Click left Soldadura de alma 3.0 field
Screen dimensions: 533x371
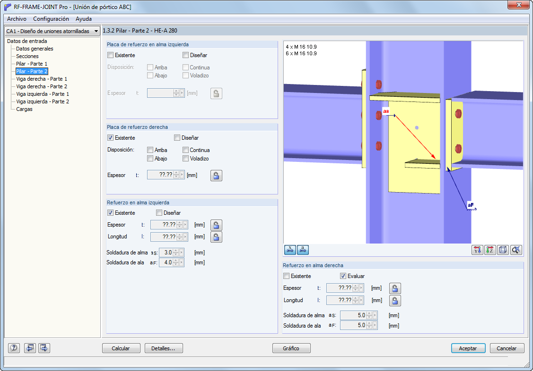166,253
